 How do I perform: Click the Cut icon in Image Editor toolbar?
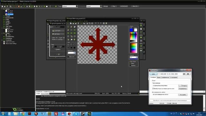(x=87, y=24)
